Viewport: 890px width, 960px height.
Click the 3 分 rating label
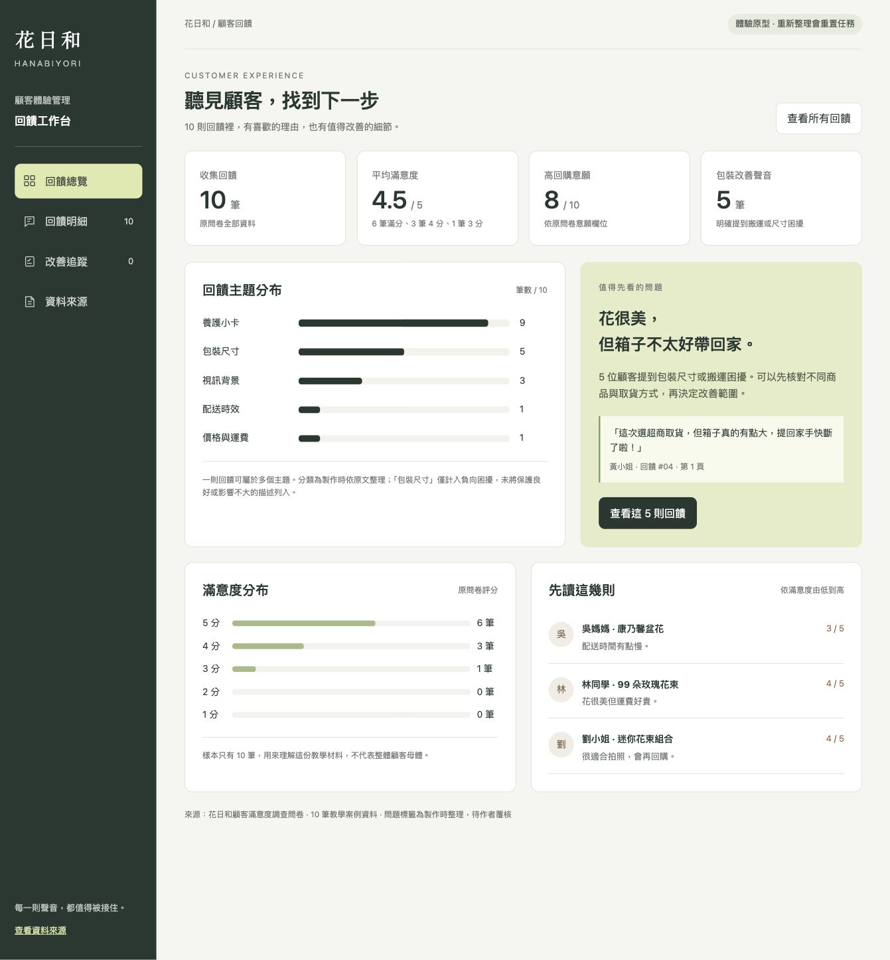211,669
